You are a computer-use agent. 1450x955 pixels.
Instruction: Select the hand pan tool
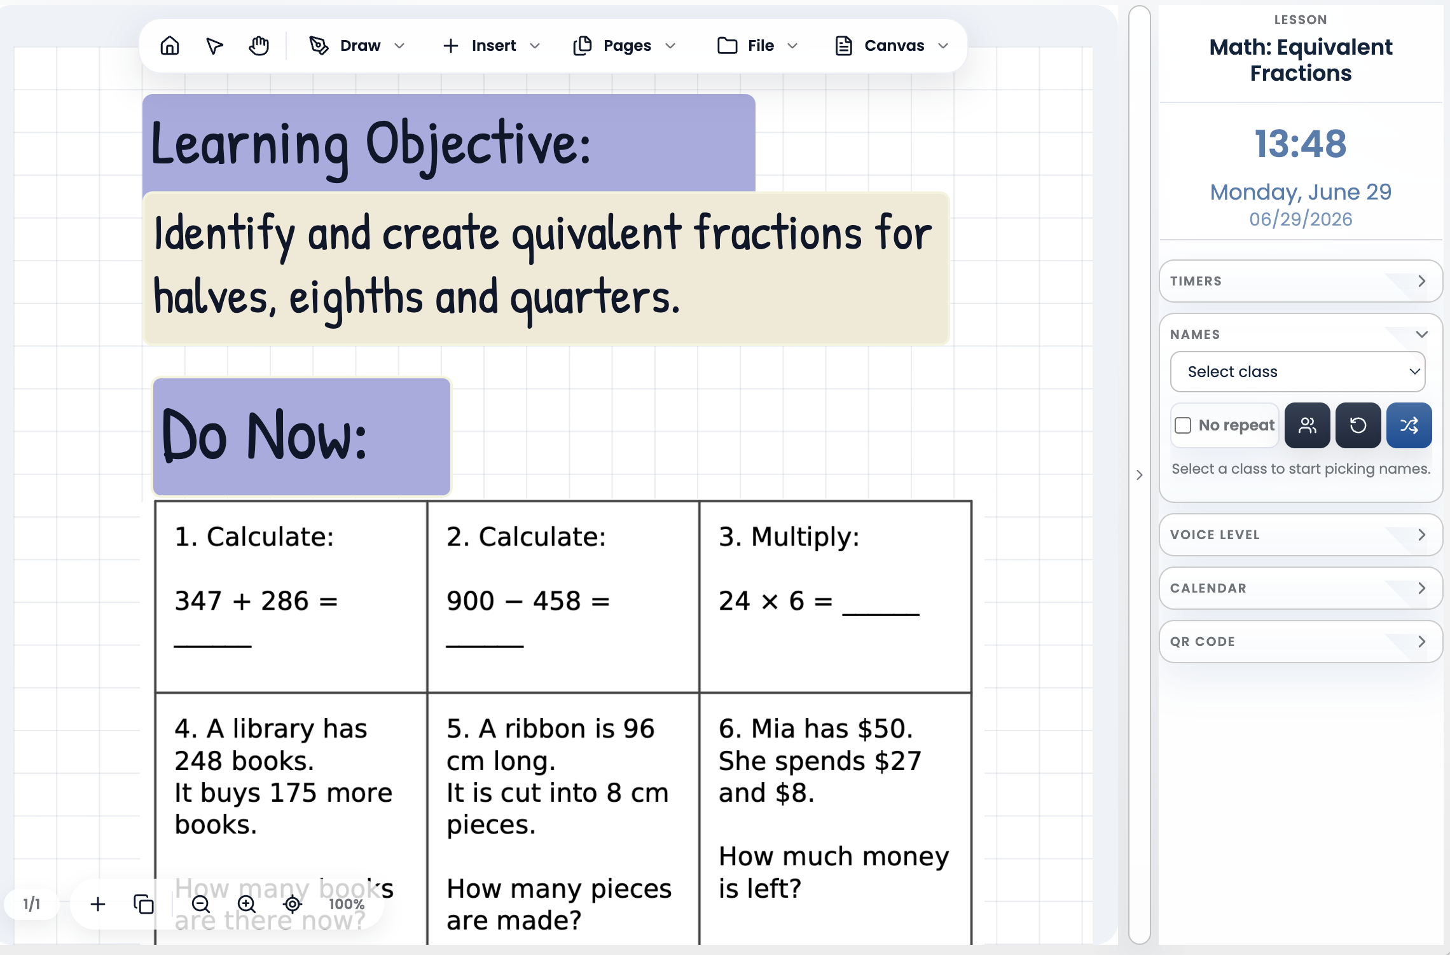(x=259, y=46)
